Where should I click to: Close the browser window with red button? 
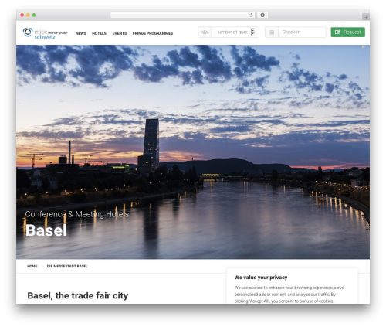tap(22, 15)
